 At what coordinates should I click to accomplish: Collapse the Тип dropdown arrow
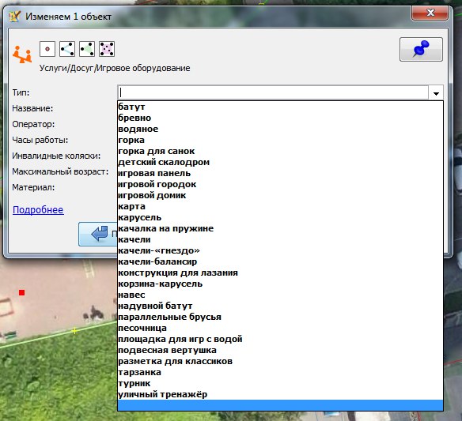[436, 93]
